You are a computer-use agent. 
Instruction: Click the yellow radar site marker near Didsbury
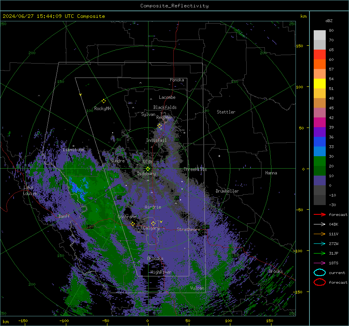point(148,169)
